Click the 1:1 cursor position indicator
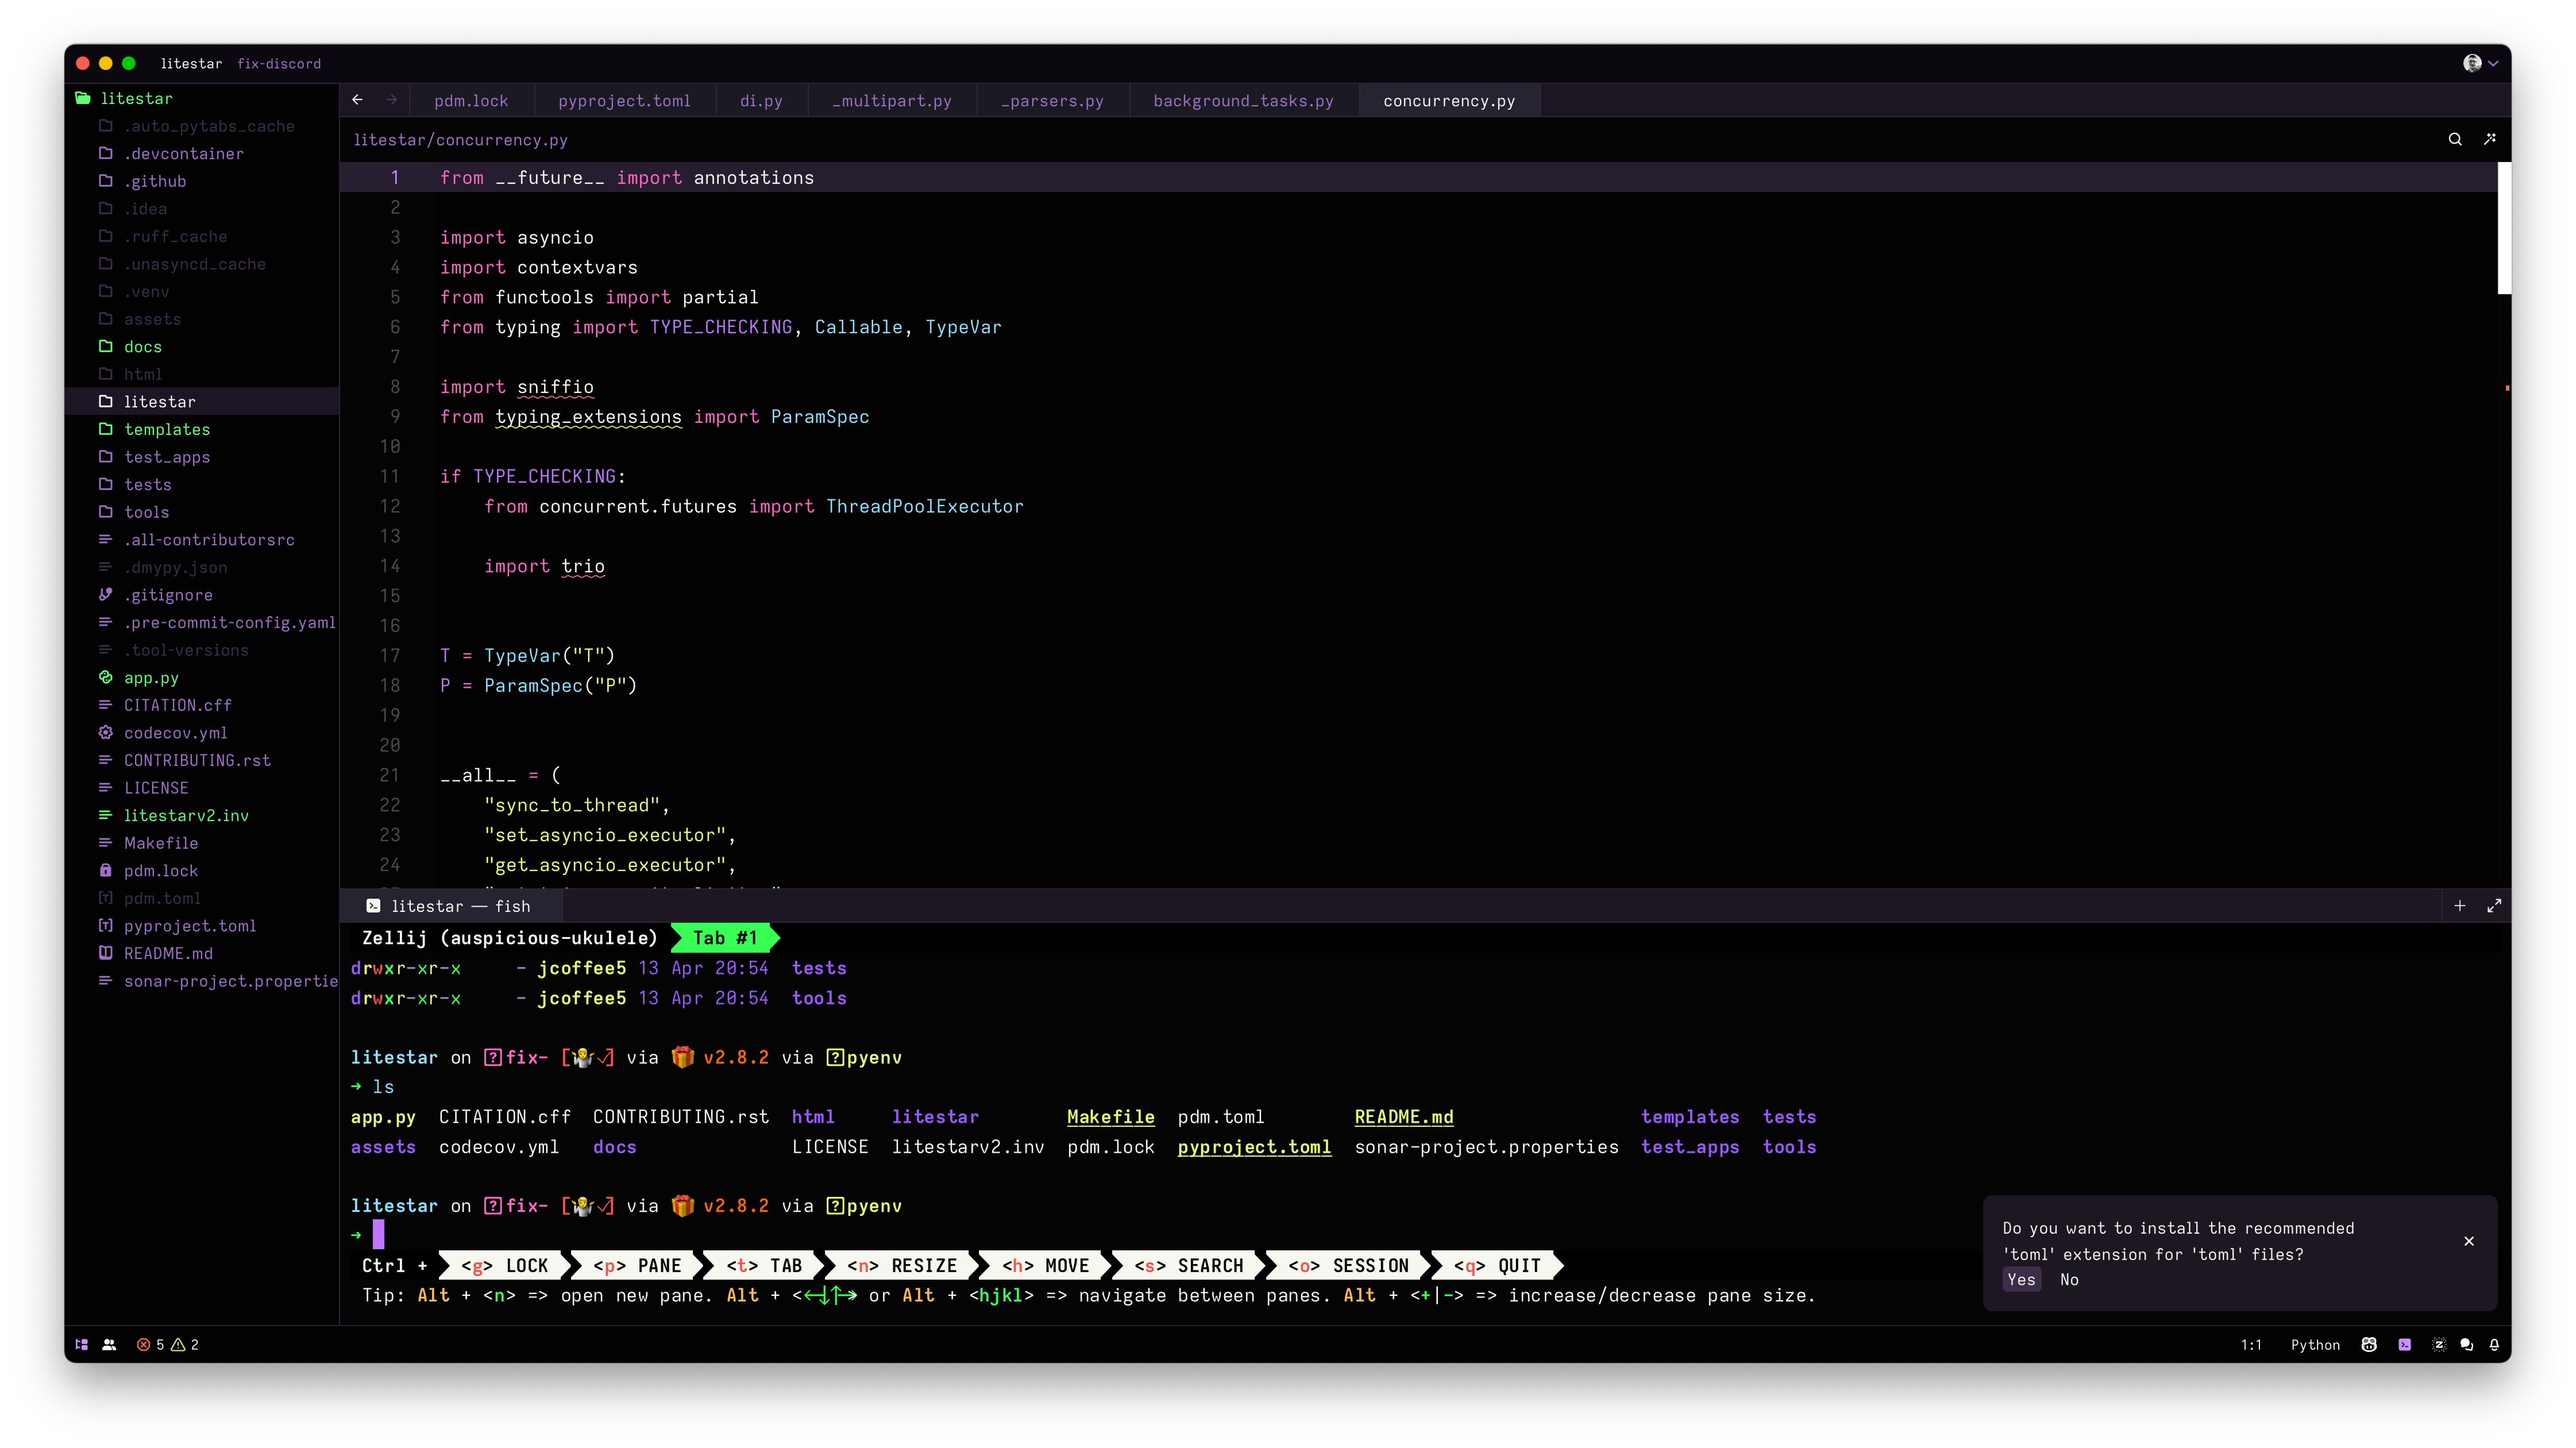This screenshot has width=2576, height=1448. pos(2251,1344)
